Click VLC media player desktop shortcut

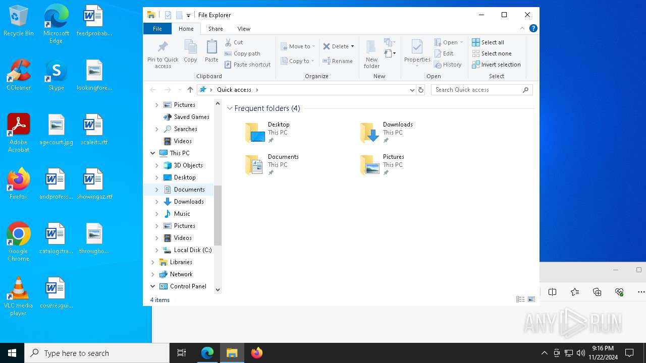(19, 296)
